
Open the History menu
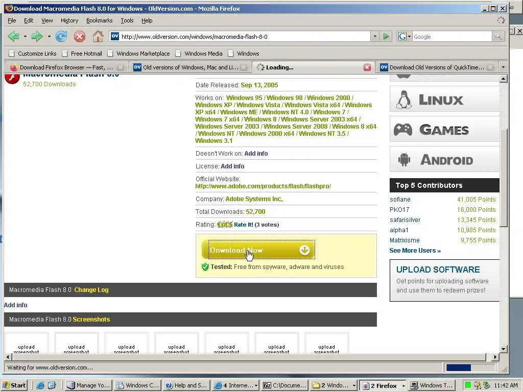69,20
